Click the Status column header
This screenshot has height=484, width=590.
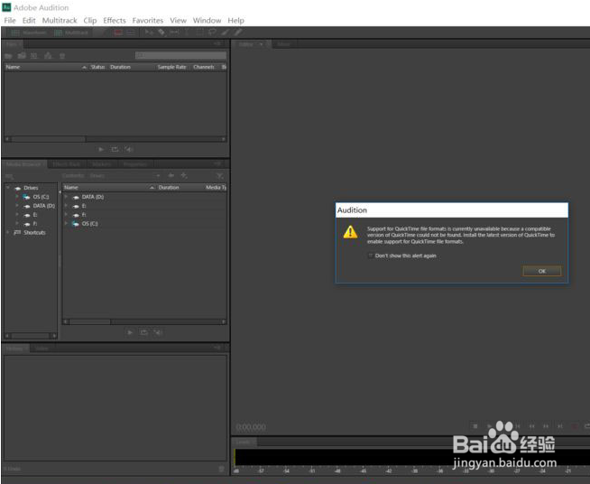pos(97,67)
